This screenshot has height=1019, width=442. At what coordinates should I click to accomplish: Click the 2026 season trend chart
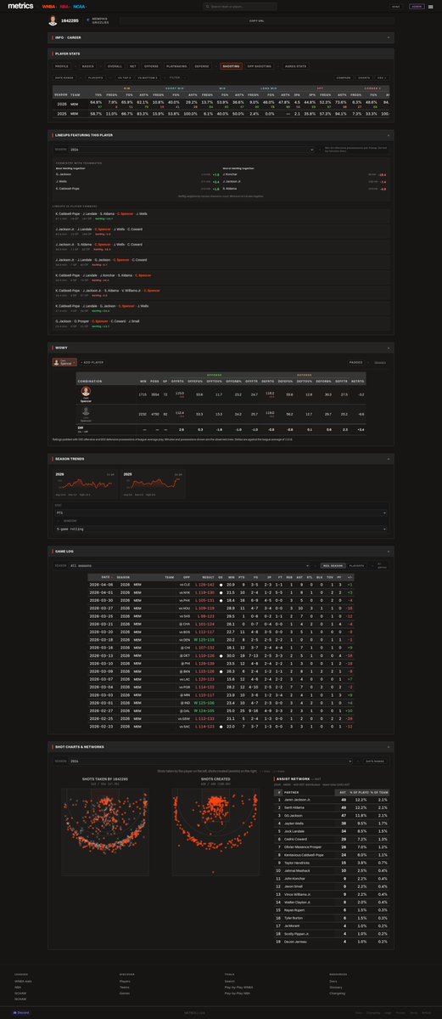pos(85,484)
